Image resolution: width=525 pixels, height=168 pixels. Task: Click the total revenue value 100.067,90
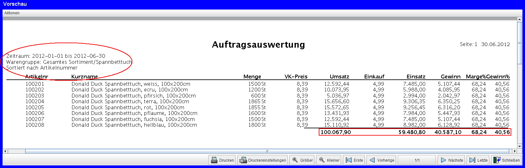336,132
